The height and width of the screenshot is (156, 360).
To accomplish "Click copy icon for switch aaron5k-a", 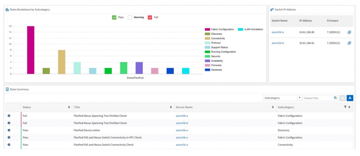I will [349, 32].
